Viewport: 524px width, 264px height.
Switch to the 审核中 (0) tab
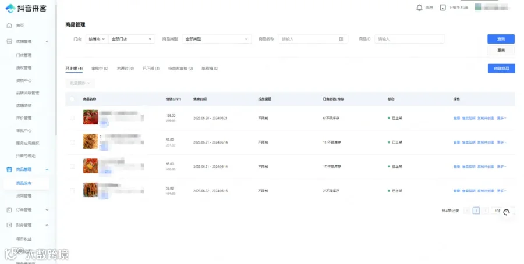click(100, 69)
